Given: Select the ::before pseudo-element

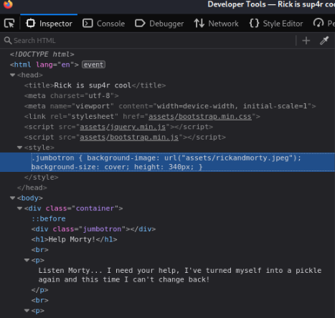Looking at the screenshot, I should point(49,218).
